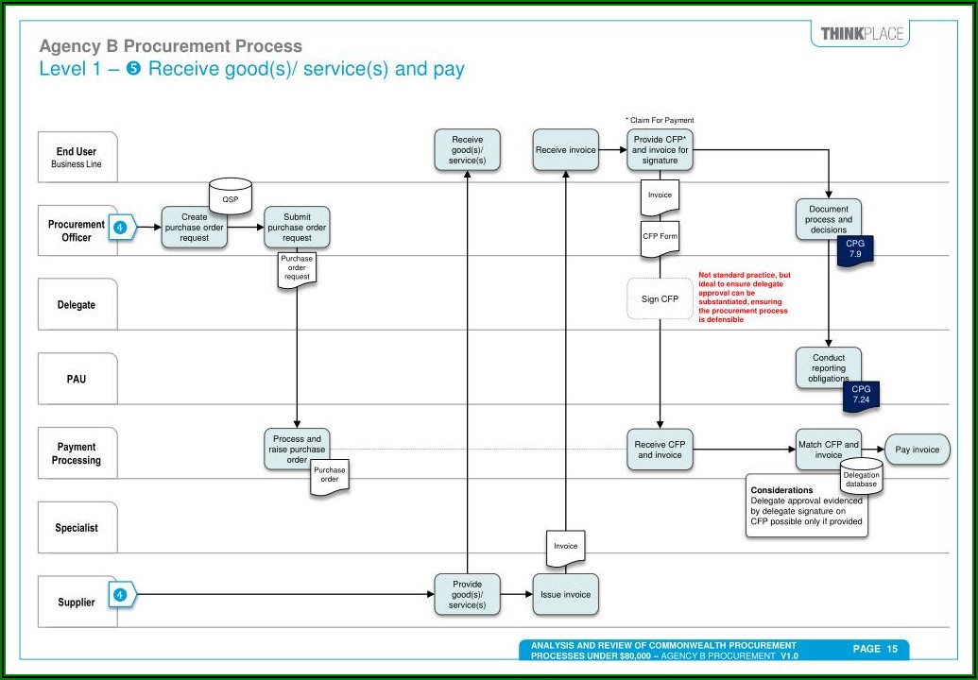This screenshot has width=978, height=680.
Task: Select the CPG 7.24 document tag
Action: (x=861, y=396)
